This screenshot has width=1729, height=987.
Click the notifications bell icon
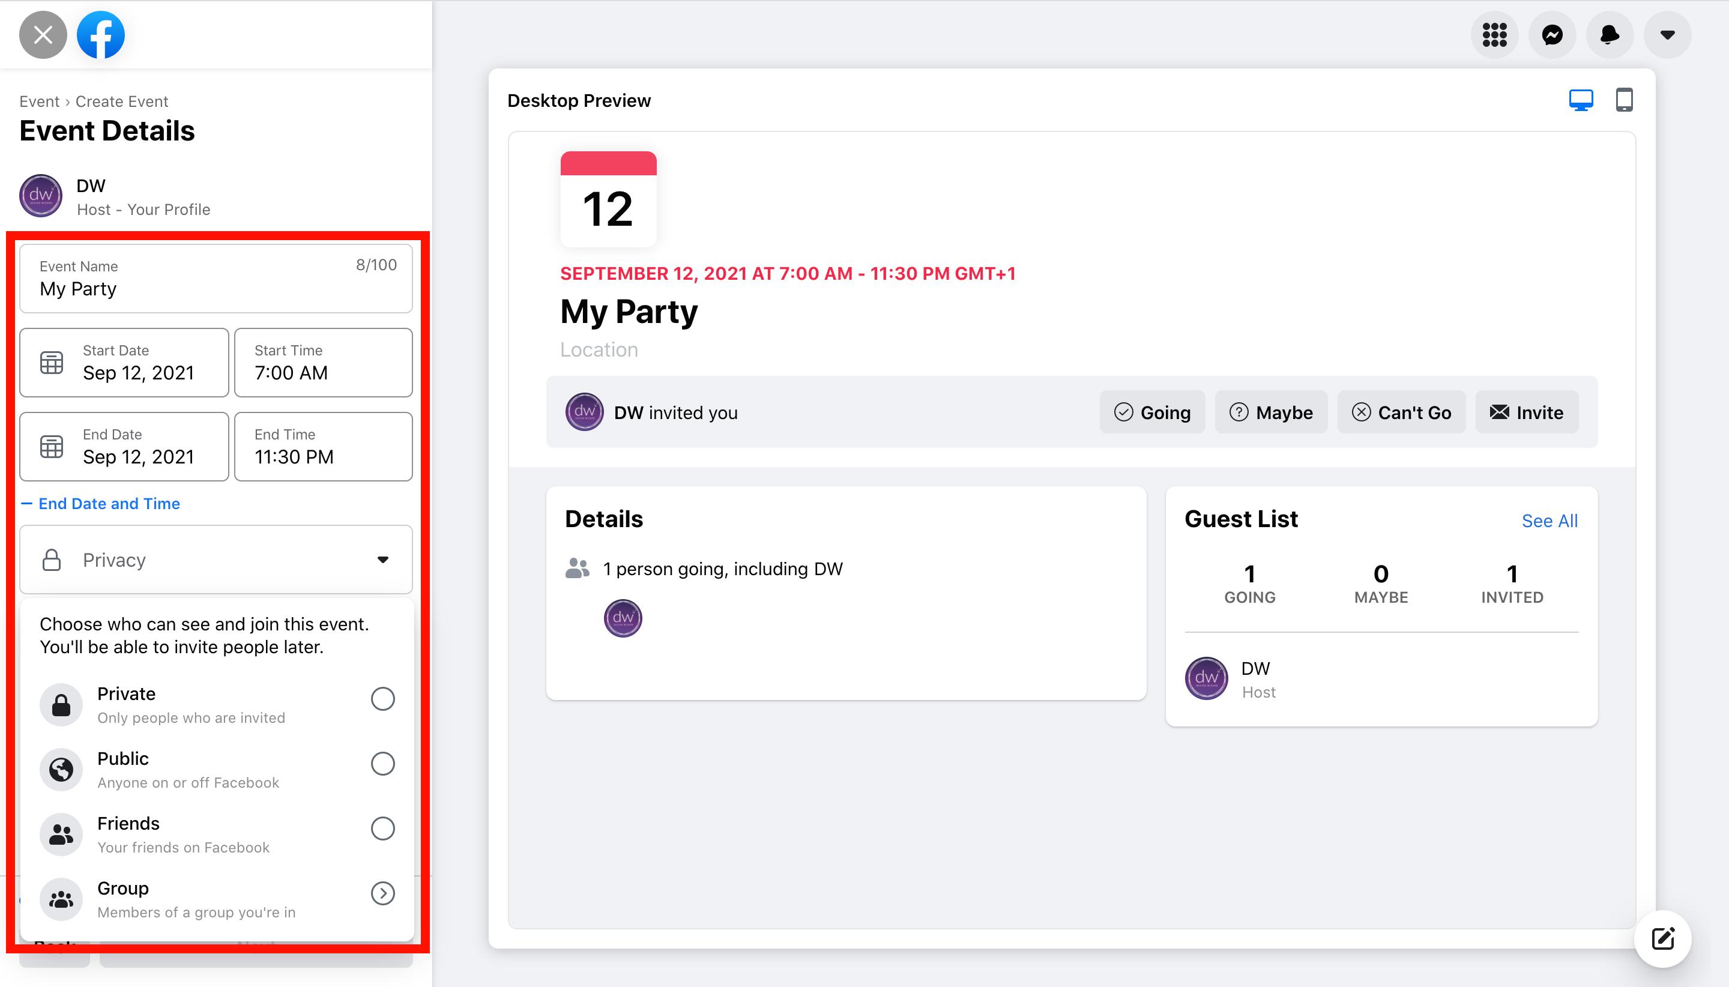[x=1609, y=34]
